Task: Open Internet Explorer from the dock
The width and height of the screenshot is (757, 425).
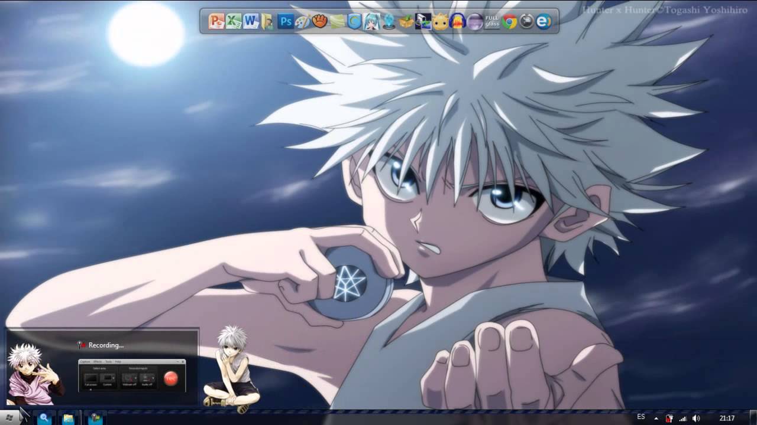Action: [x=544, y=22]
